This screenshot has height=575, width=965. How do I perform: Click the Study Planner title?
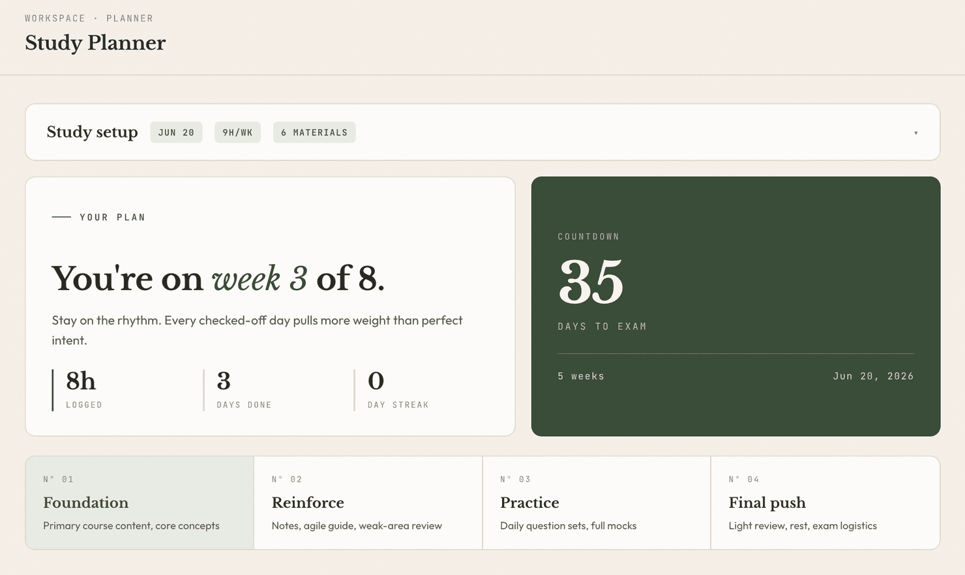click(95, 43)
